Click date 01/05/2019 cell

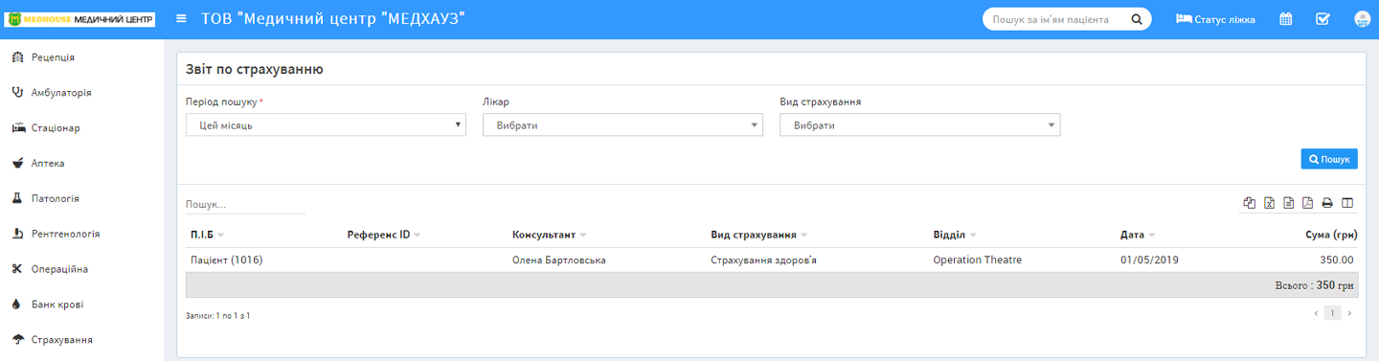pos(1149,259)
